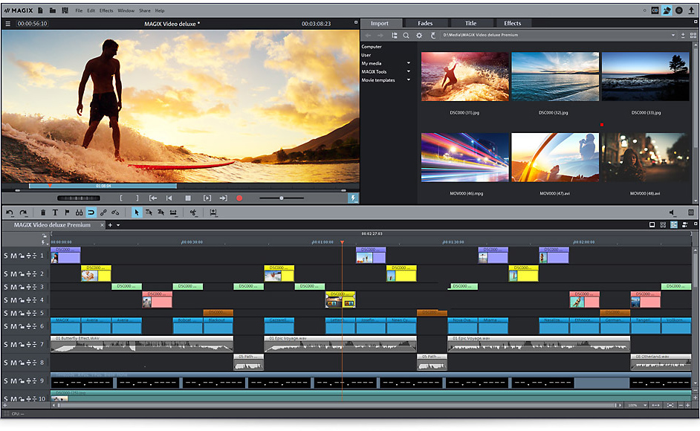The width and height of the screenshot is (700, 431).
Task: Open the Window menu
Action: coord(126,10)
